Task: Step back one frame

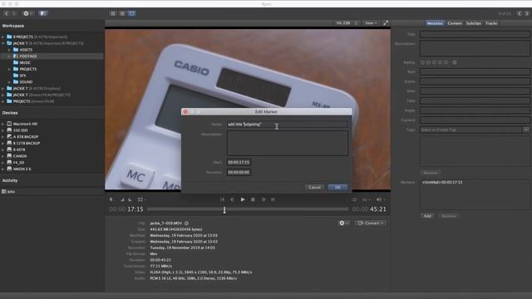Action: [x=233, y=199]
